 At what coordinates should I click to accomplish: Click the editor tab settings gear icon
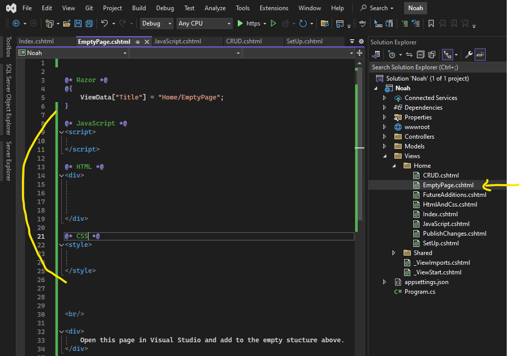(361, 41)
